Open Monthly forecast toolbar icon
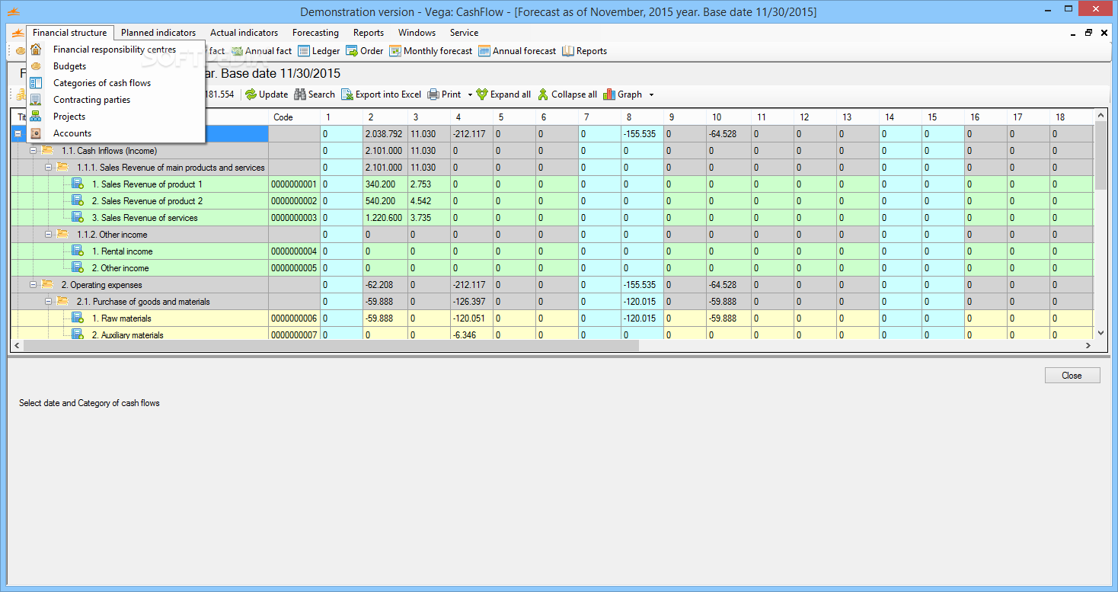 click(x=395, y=51)
